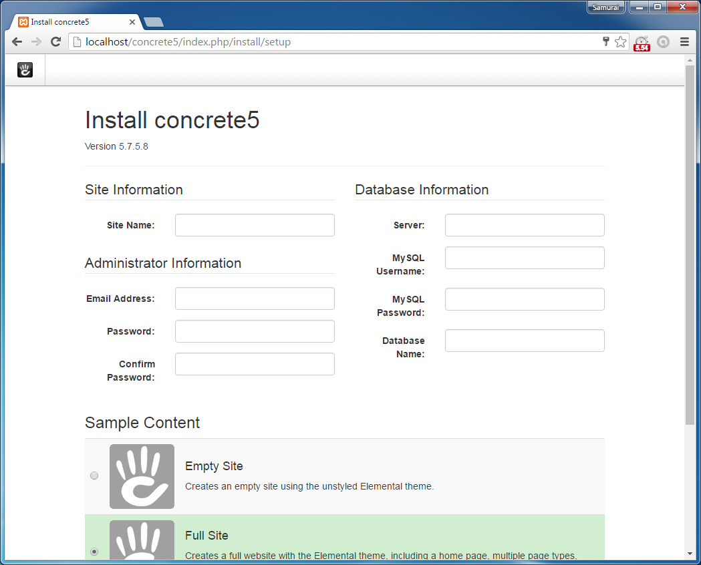Open the Chrome hamburger menu
701x565 pixels.
(x=684, y=42)
